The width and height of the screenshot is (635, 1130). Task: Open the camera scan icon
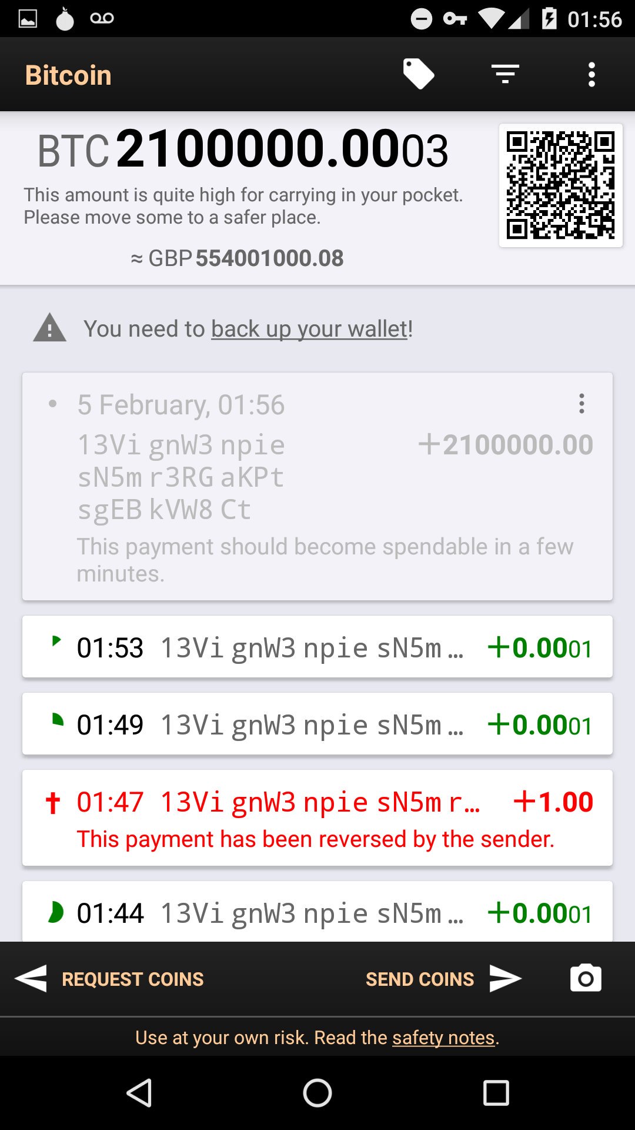(x=586, y=978)
